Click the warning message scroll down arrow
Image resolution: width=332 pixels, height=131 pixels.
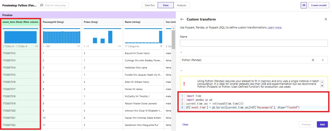pos(322,86)
